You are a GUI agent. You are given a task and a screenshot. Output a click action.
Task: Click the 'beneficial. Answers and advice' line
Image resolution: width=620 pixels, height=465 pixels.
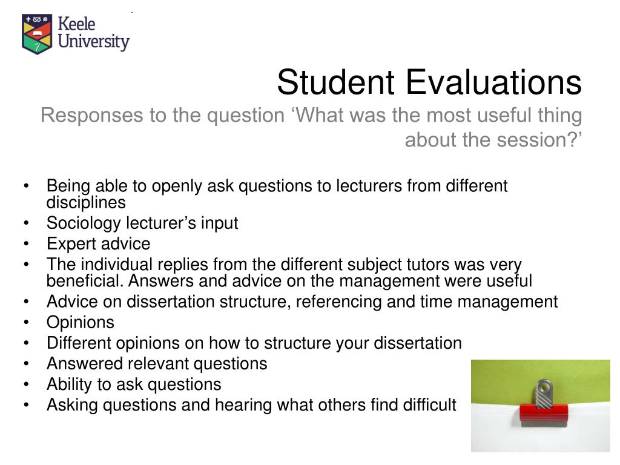[289, 281]
